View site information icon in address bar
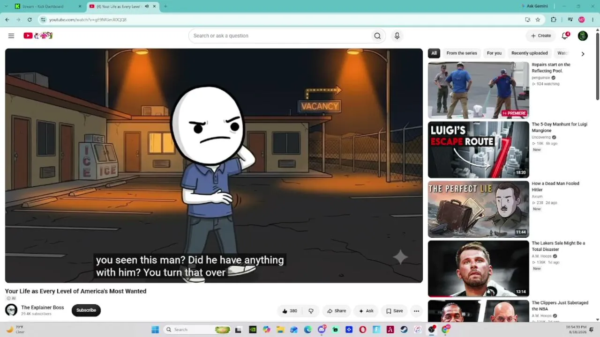This screenshot has height=337, width=600. pyautogui.click(x=43, y=20)
